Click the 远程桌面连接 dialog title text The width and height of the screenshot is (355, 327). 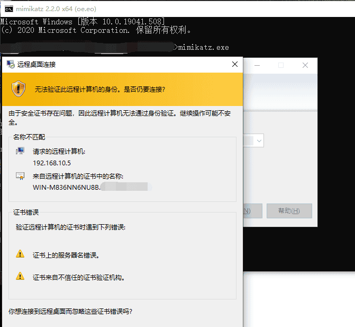click(37, 65)
